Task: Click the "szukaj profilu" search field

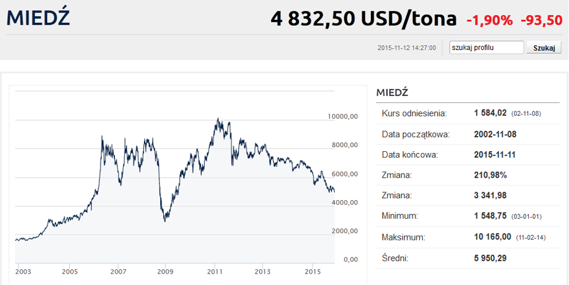Action: coord(487,48)
